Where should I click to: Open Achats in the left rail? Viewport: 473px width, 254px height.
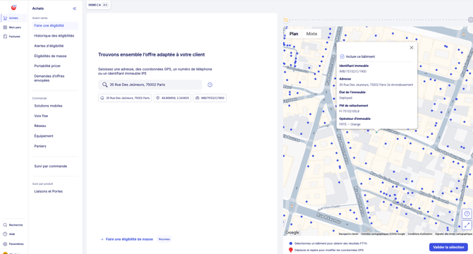pyautogui.click(x=13, y=18)
